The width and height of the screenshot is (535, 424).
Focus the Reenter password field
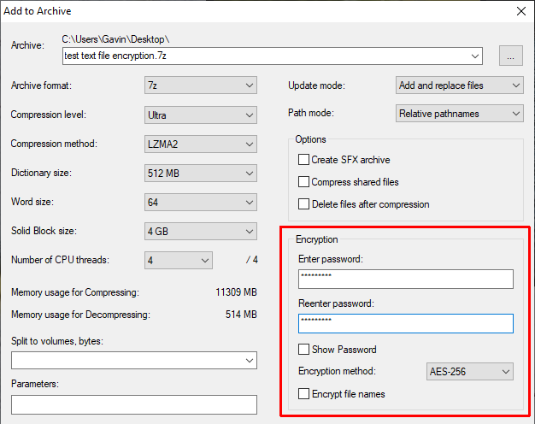(405, 323)
